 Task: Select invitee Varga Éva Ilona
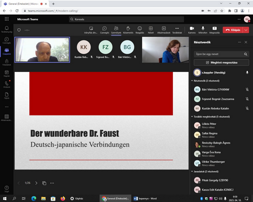222,153
